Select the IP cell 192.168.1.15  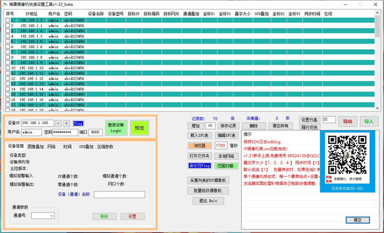(x=31, y=94)
